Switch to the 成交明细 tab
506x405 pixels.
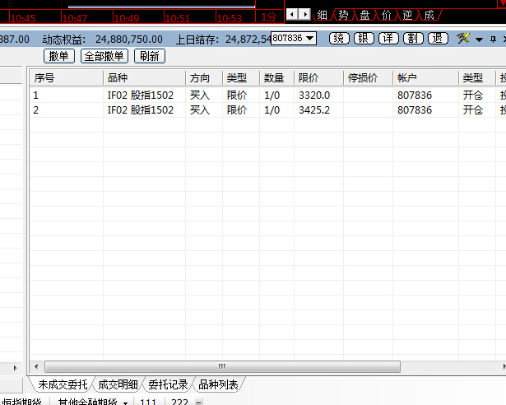coord(119,384)
